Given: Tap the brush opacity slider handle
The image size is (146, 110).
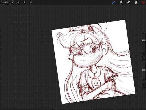Looking at the screenshot, I should pyautogui.click(x=144, y=70).
